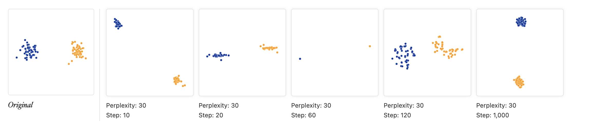Click Perplexity: 30 label under Step 60 plot

(x=311, y=106)
